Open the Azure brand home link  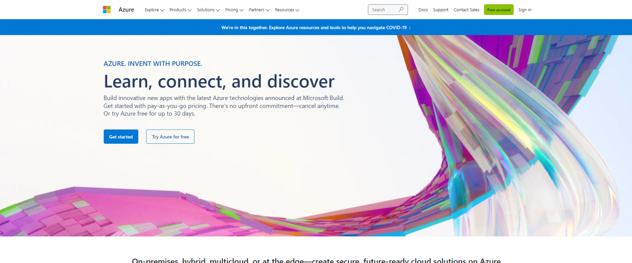tap(126, 10)
